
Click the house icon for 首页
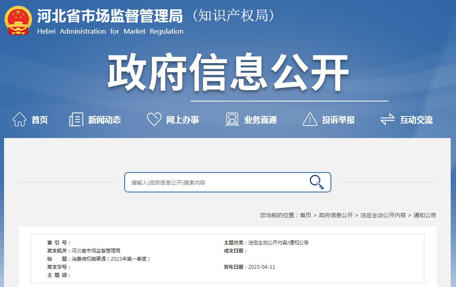click(x=19, y=120)
